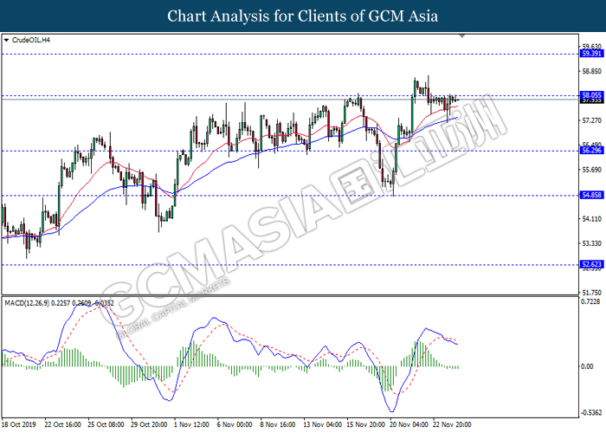606x433 pixels.
Task: Click the 59.630 value on price scale
Action: (x=591, y=47)
